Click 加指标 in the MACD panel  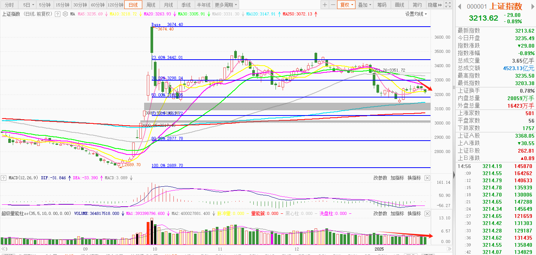click(397, 178)
